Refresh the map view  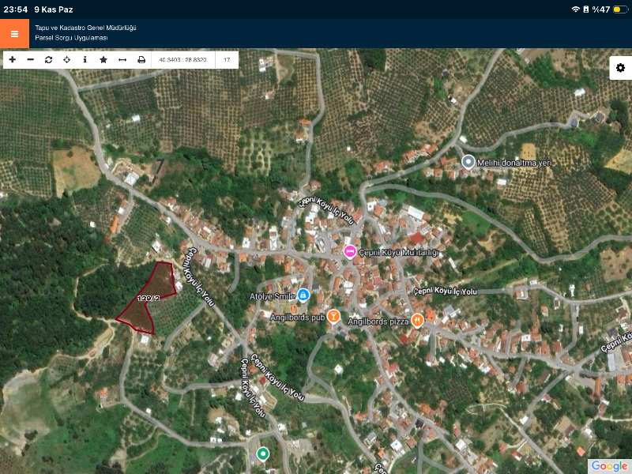tap(48, 60)
